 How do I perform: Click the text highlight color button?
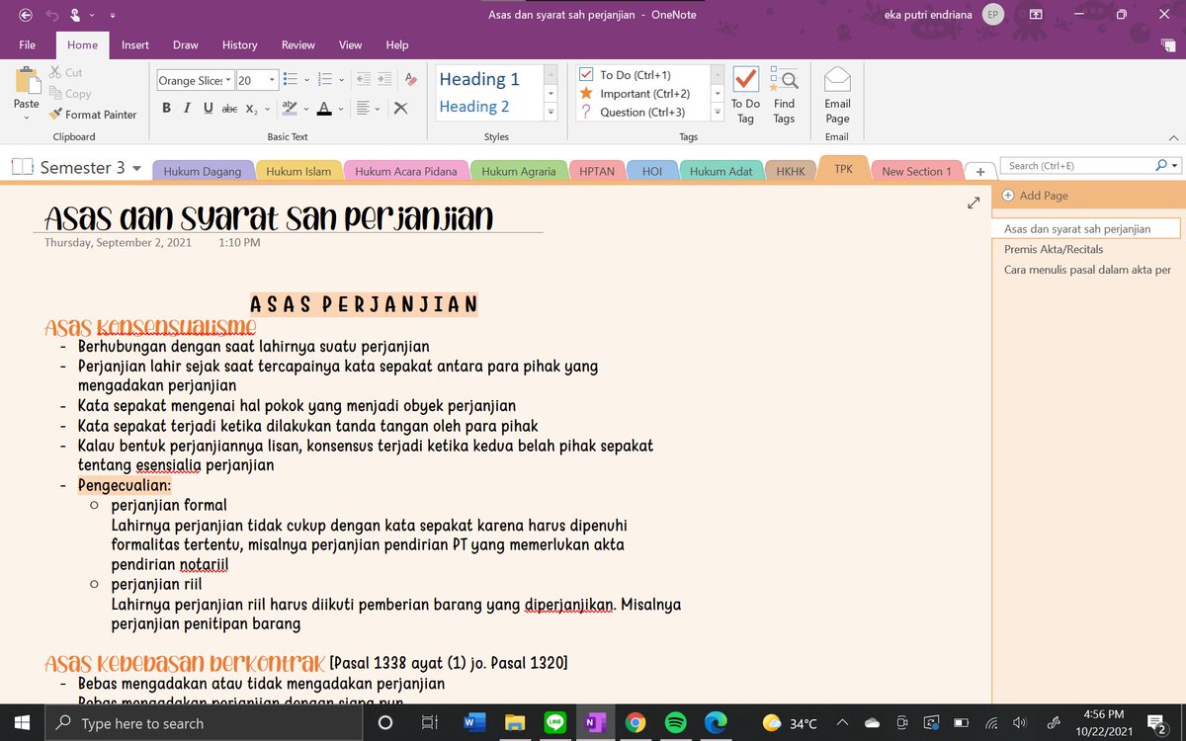click(x=289, y=108)
